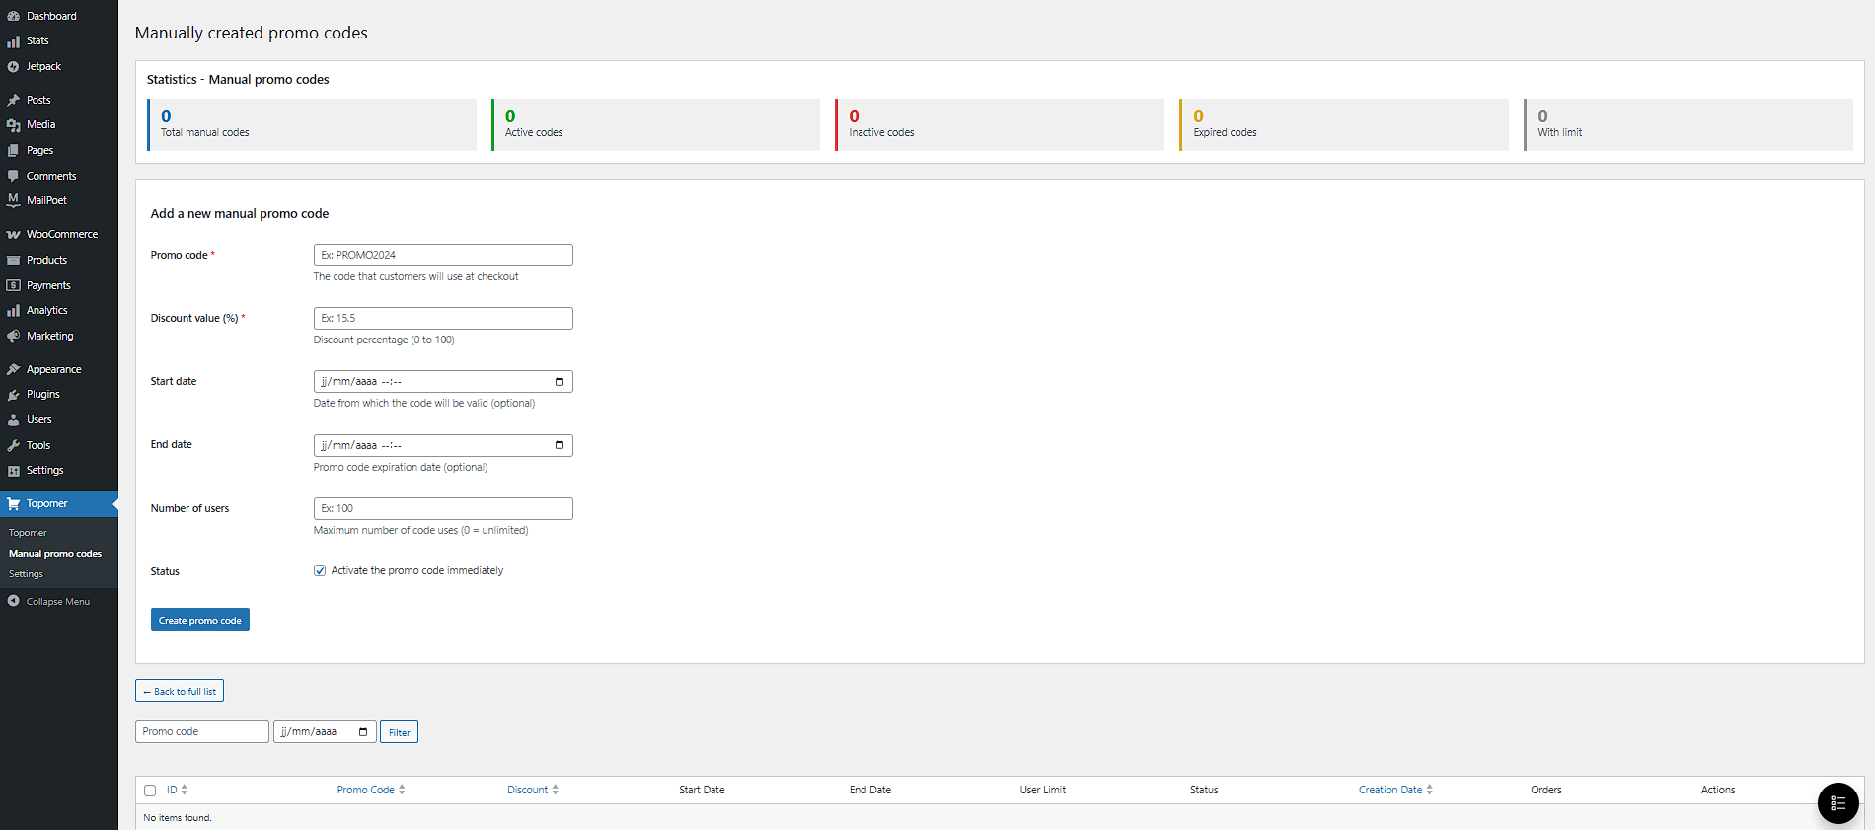Open the Topomer submenu item
1875x830 pixels.
point(28,533)
